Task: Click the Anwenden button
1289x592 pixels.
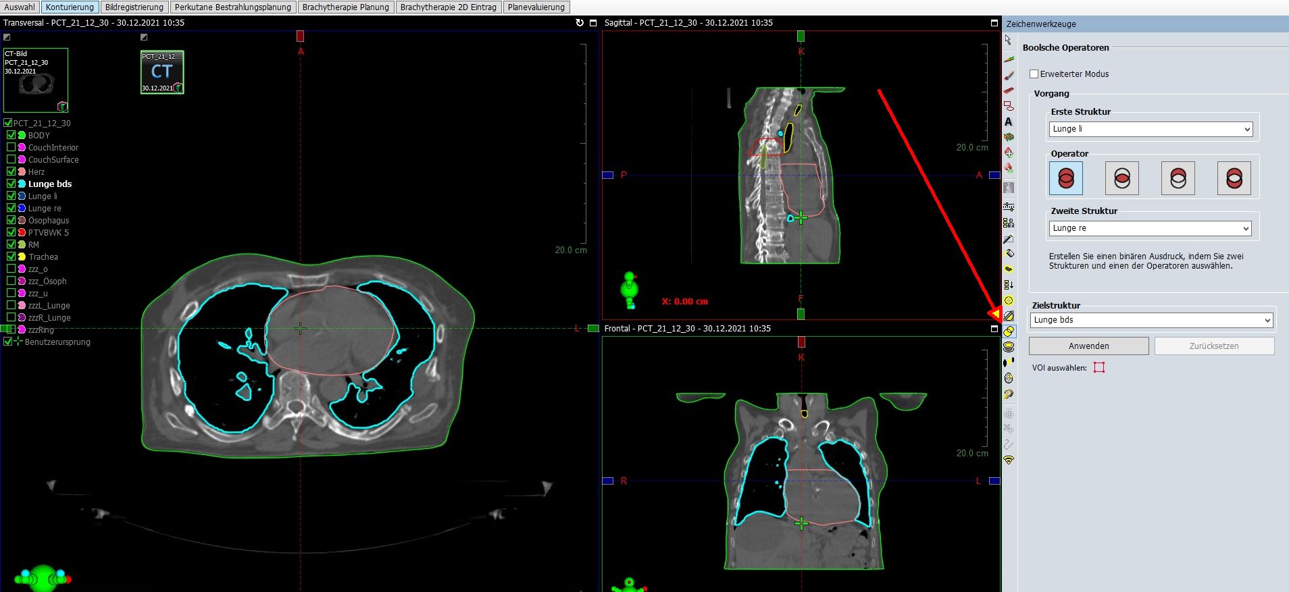Action: pyautogui.click(x=1088, y=346)
